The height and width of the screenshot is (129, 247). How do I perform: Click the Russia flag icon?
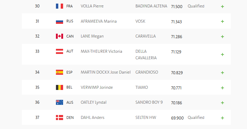pos(60,21)
